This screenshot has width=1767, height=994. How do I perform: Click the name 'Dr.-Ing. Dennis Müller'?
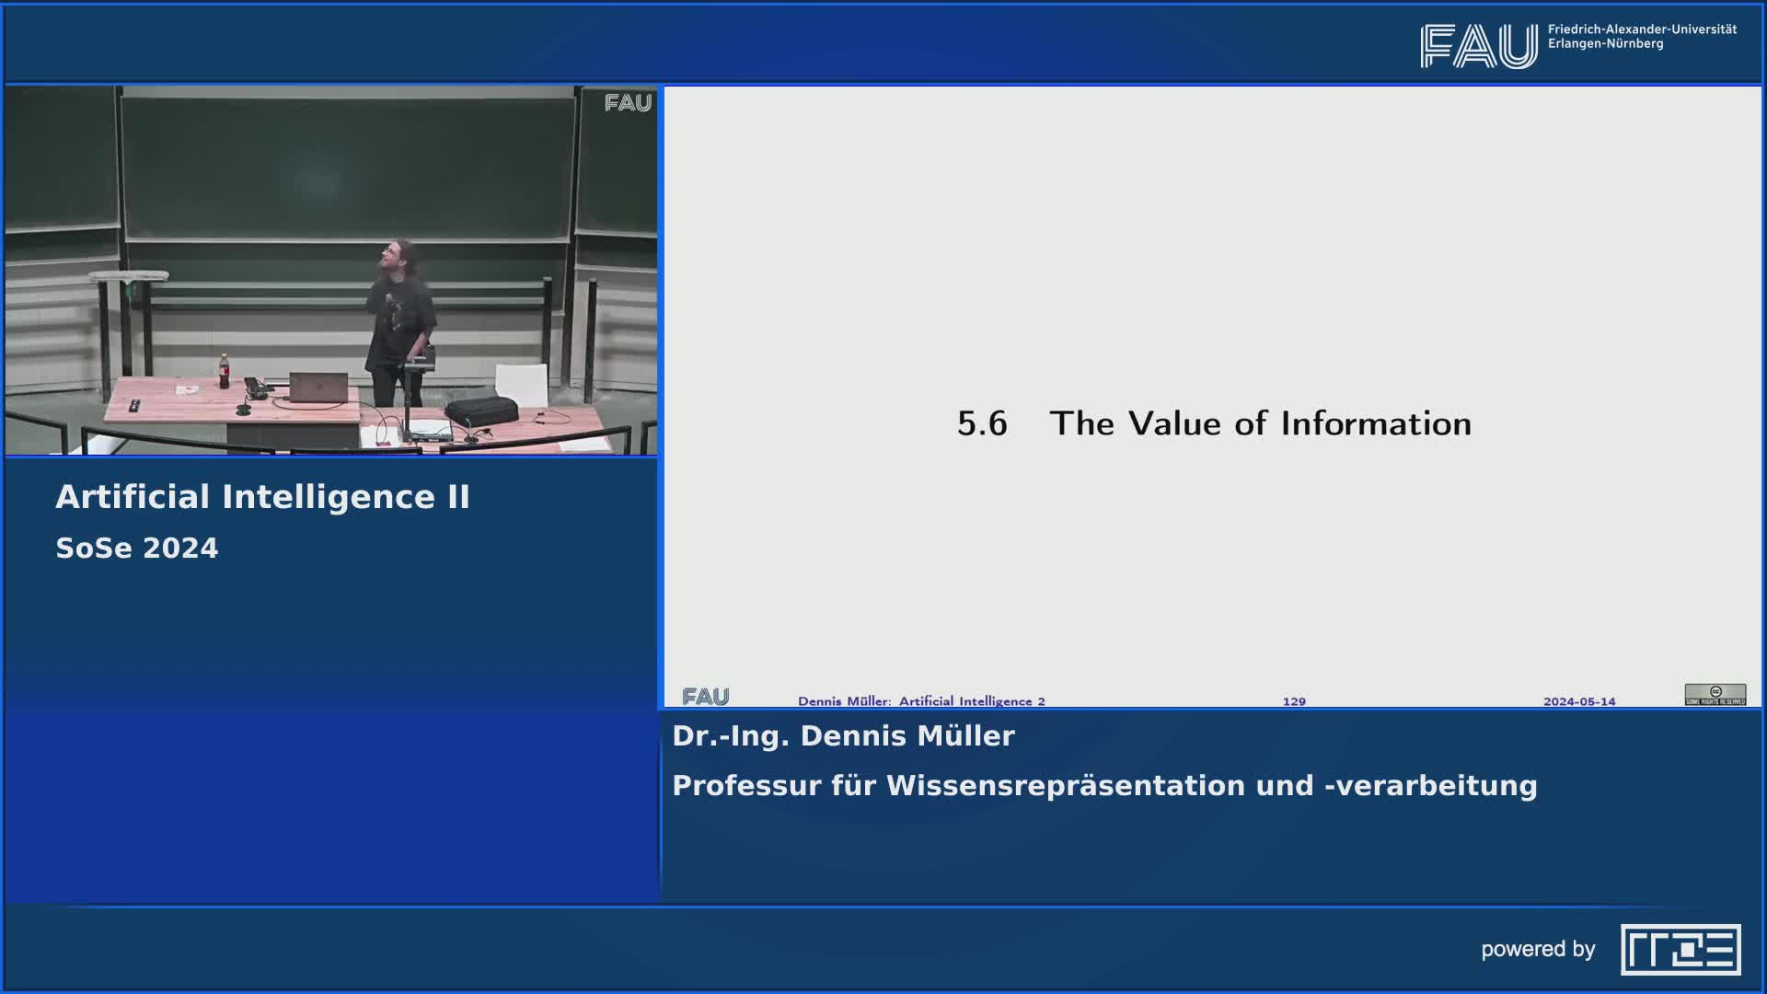pos(843,736)
